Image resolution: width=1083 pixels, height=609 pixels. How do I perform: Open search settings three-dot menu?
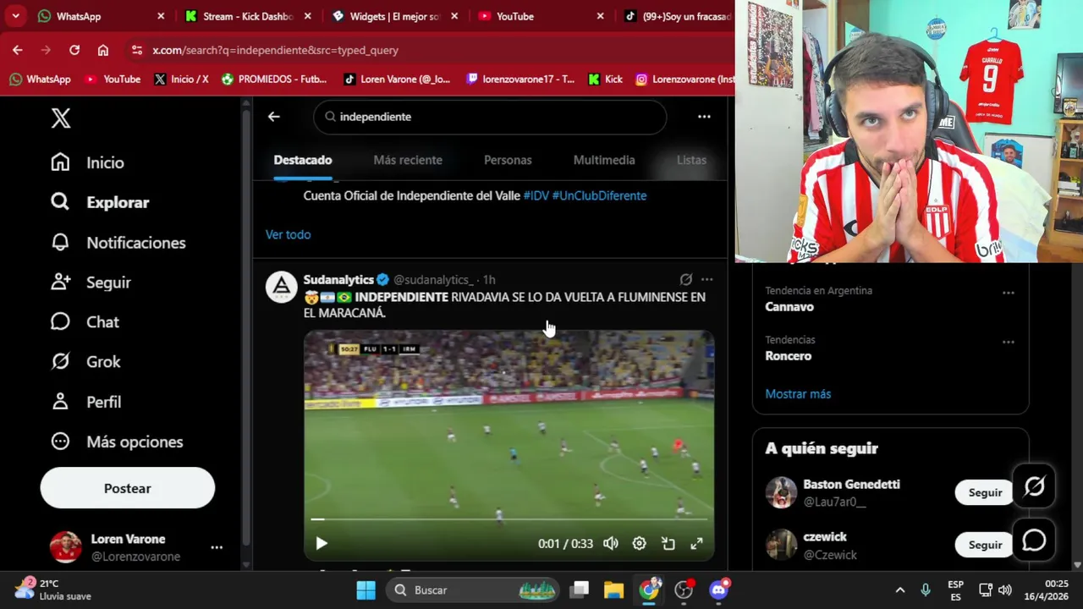pyautogui.click(x=704, y=117)
